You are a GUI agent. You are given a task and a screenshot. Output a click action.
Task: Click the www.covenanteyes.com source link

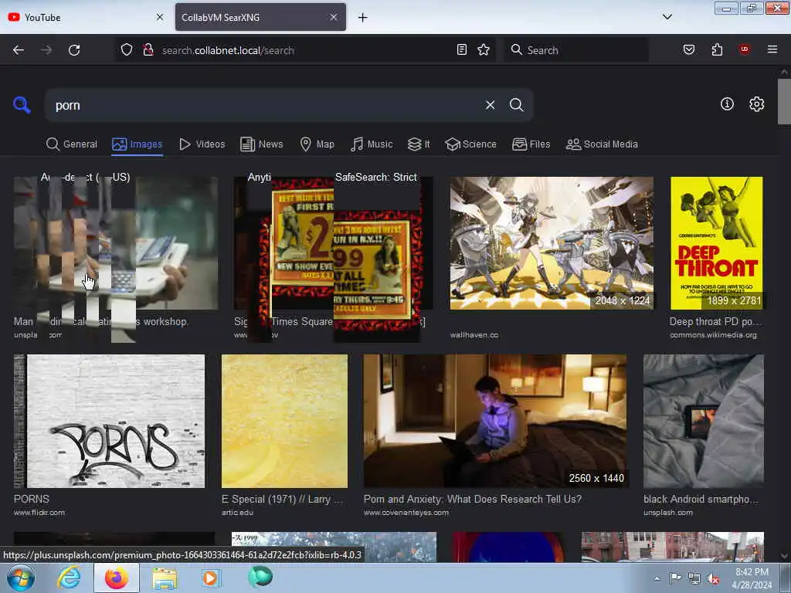click(x=406, y=513)
